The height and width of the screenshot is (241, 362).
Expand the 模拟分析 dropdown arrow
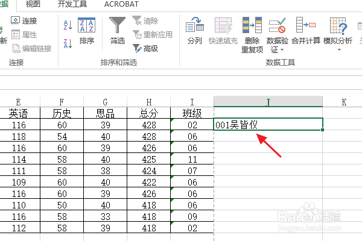tap(339, 49)
